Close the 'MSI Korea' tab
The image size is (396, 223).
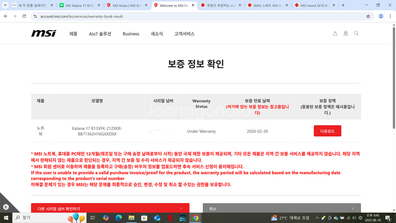coord(146,5)
